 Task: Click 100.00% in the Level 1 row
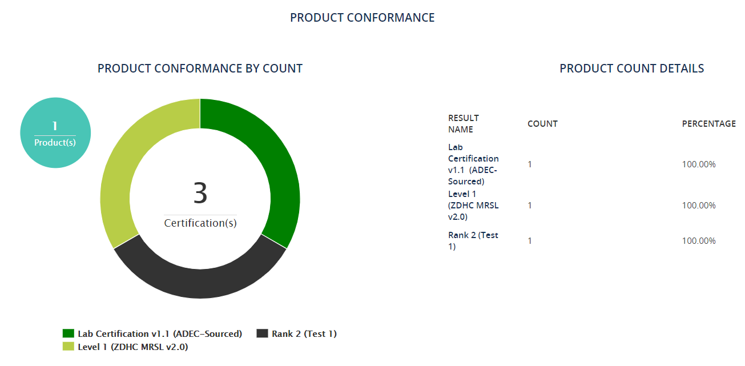tap(699, 206)
